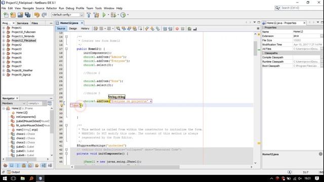Screen dimensions: 324x182
Task: Click in the Search (Ctrl+I) field
Action: point(301,8)
